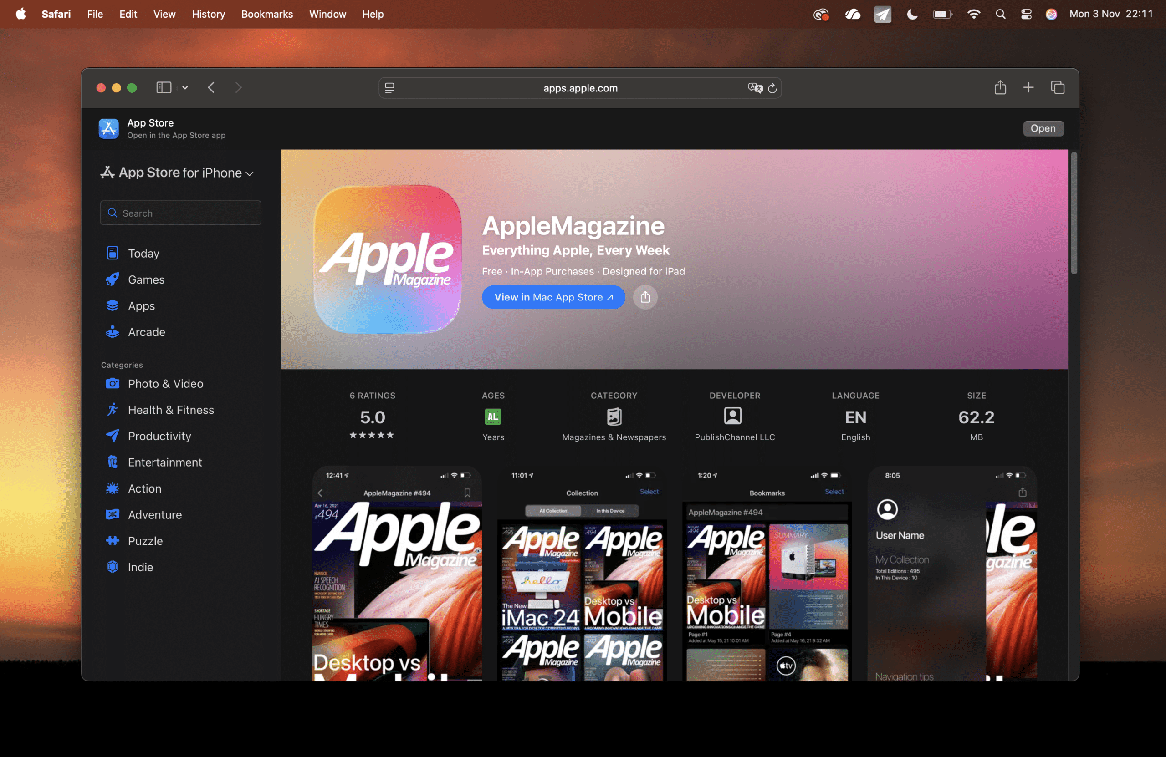Toggle Focus mode moon in menu bar

tap(912, 14)
